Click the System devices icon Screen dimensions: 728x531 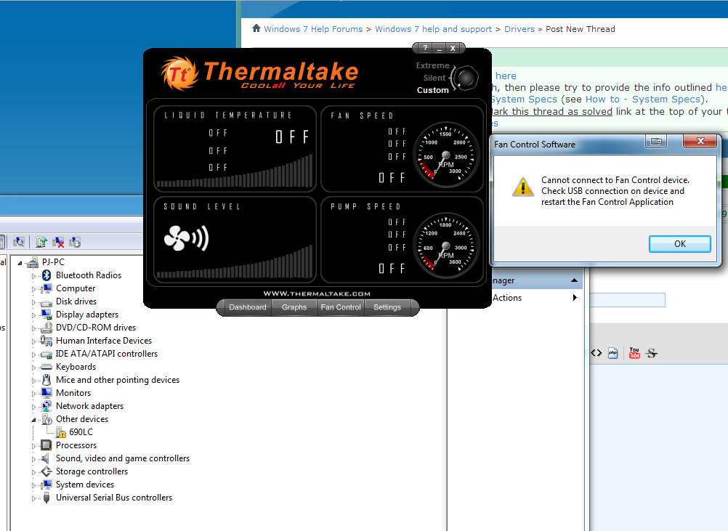[46, 485]
